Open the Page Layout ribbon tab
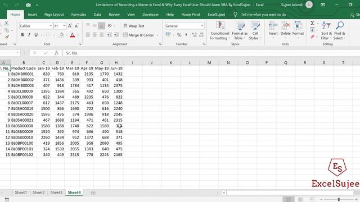Screen dimensions: 360x202 [x=54, y=15]
